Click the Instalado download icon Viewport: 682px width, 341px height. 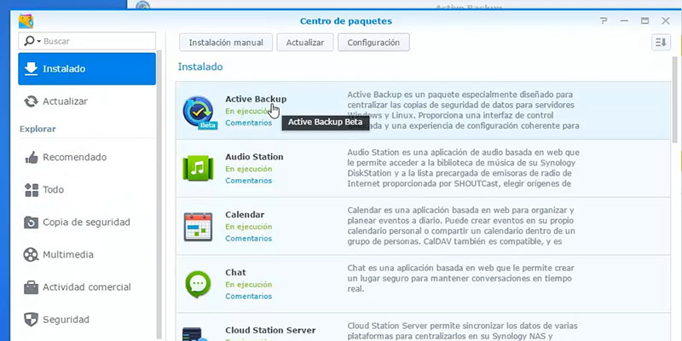31,69
